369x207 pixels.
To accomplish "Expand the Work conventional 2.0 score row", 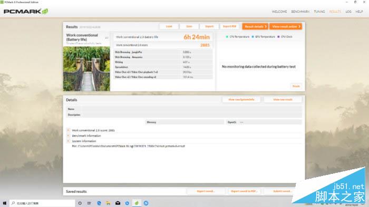I will coord(68,130).
